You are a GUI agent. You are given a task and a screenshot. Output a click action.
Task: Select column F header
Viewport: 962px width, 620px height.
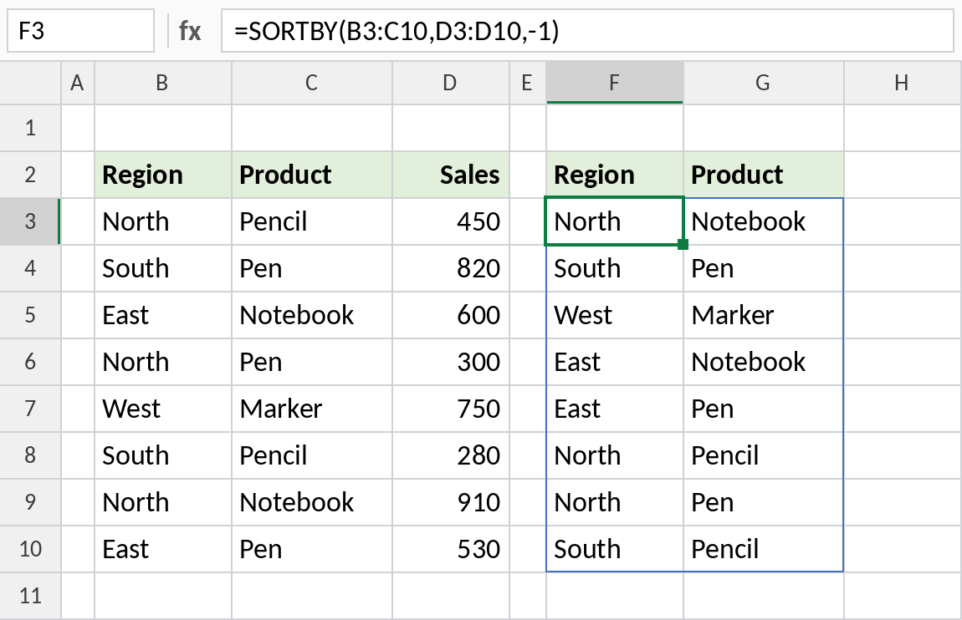tap(614, 83)
